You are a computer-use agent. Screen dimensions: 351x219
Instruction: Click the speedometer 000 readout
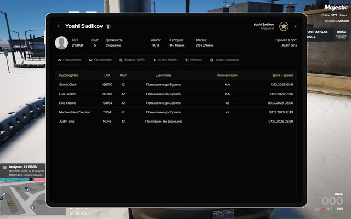[x=332, y=201]
